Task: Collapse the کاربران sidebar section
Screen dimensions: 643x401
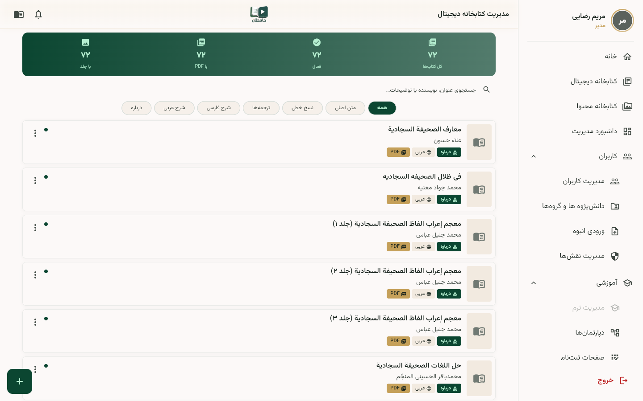Action: [x=534, y=156]
